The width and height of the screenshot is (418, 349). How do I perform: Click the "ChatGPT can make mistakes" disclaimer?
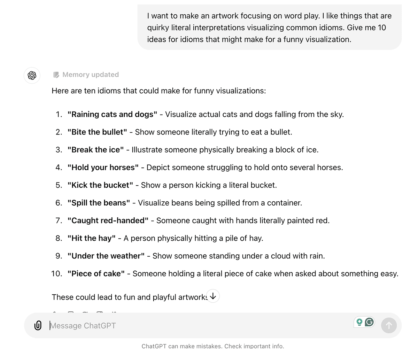(212, 346)
